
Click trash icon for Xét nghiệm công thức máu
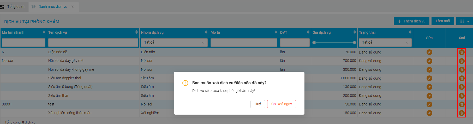tap(462, 113)
